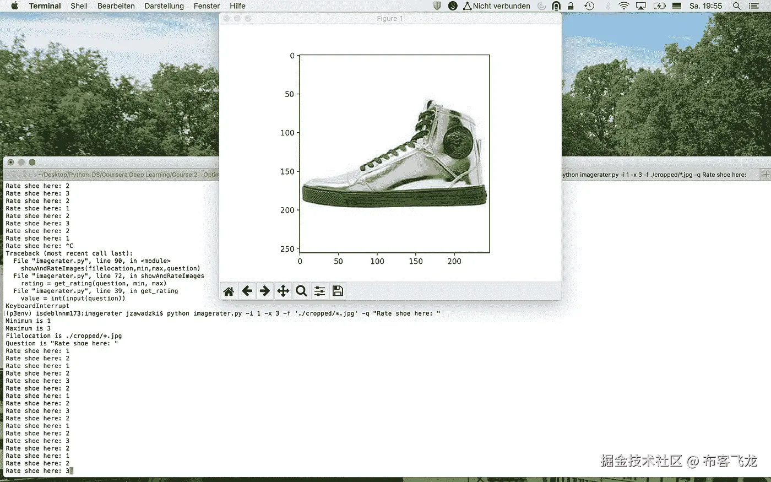Click the grey swirl icon in menu bar
Viewport: 771px width, 482px height.
pyautogui.click(x=542, y=6)
